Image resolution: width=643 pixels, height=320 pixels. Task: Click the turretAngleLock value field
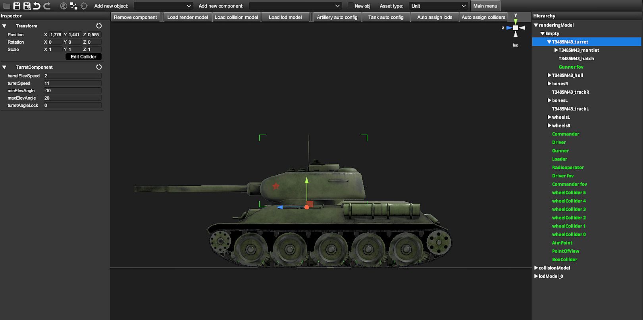pos(72,105)
